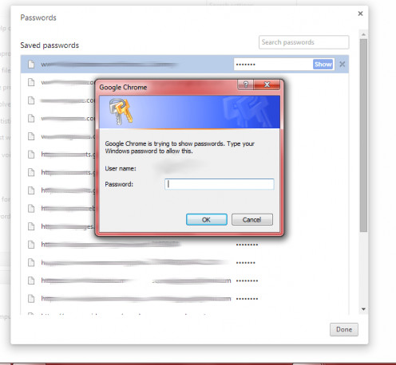The height and width of the screenshot is (365, 396).
Task: Click the keys icon in the dialog banner
Action: click(121, 112)
